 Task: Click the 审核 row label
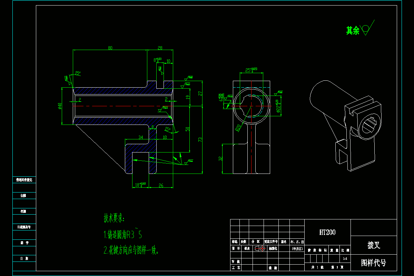click(235, 262)
